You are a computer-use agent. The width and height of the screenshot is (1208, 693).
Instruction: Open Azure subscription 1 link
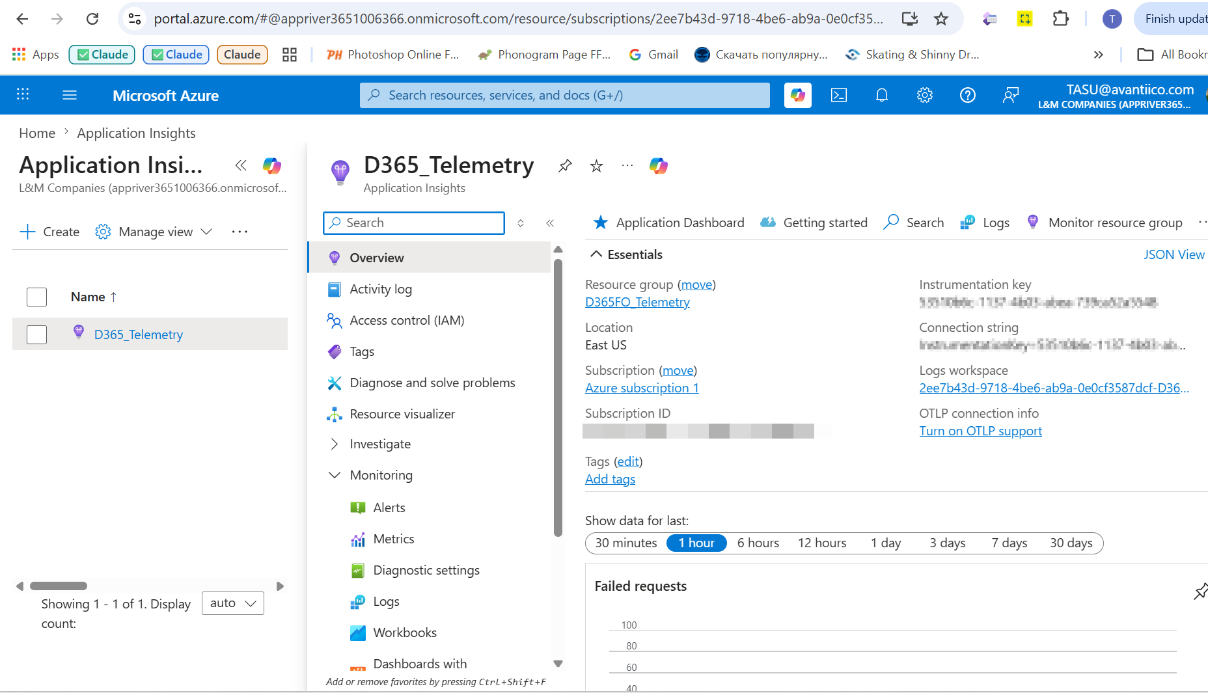point(642,388)
